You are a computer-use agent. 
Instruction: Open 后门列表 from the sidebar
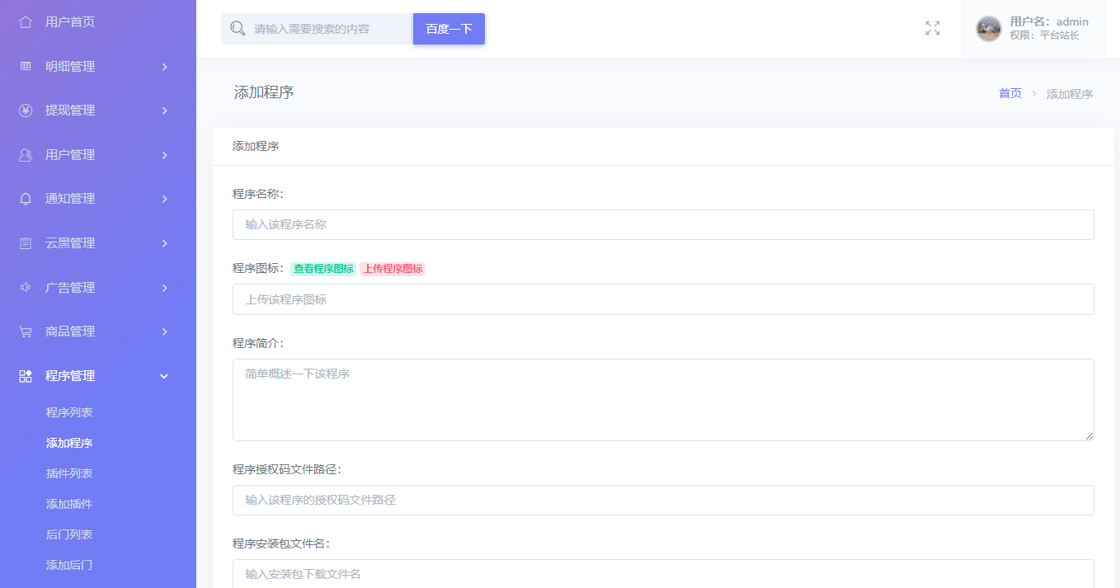68,534
